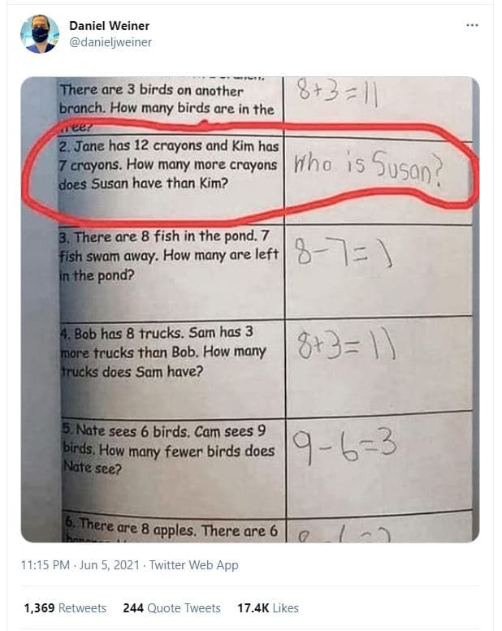View the 17.4K Likes list
502x631 pixels.
267,607
